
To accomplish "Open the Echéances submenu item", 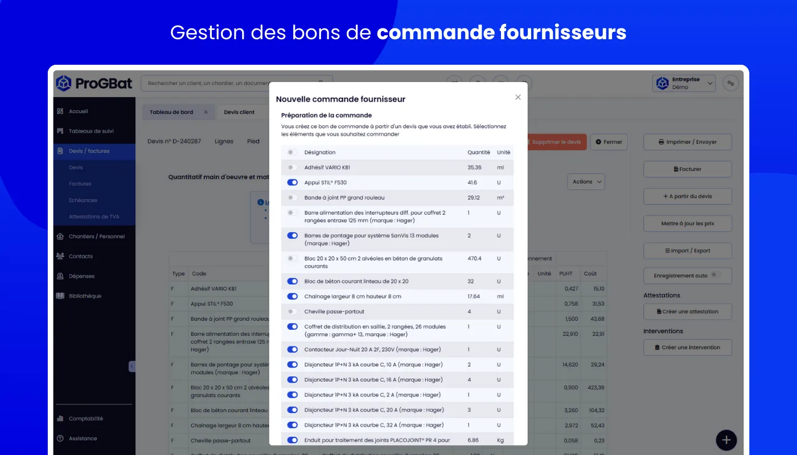I will point(83,200).
